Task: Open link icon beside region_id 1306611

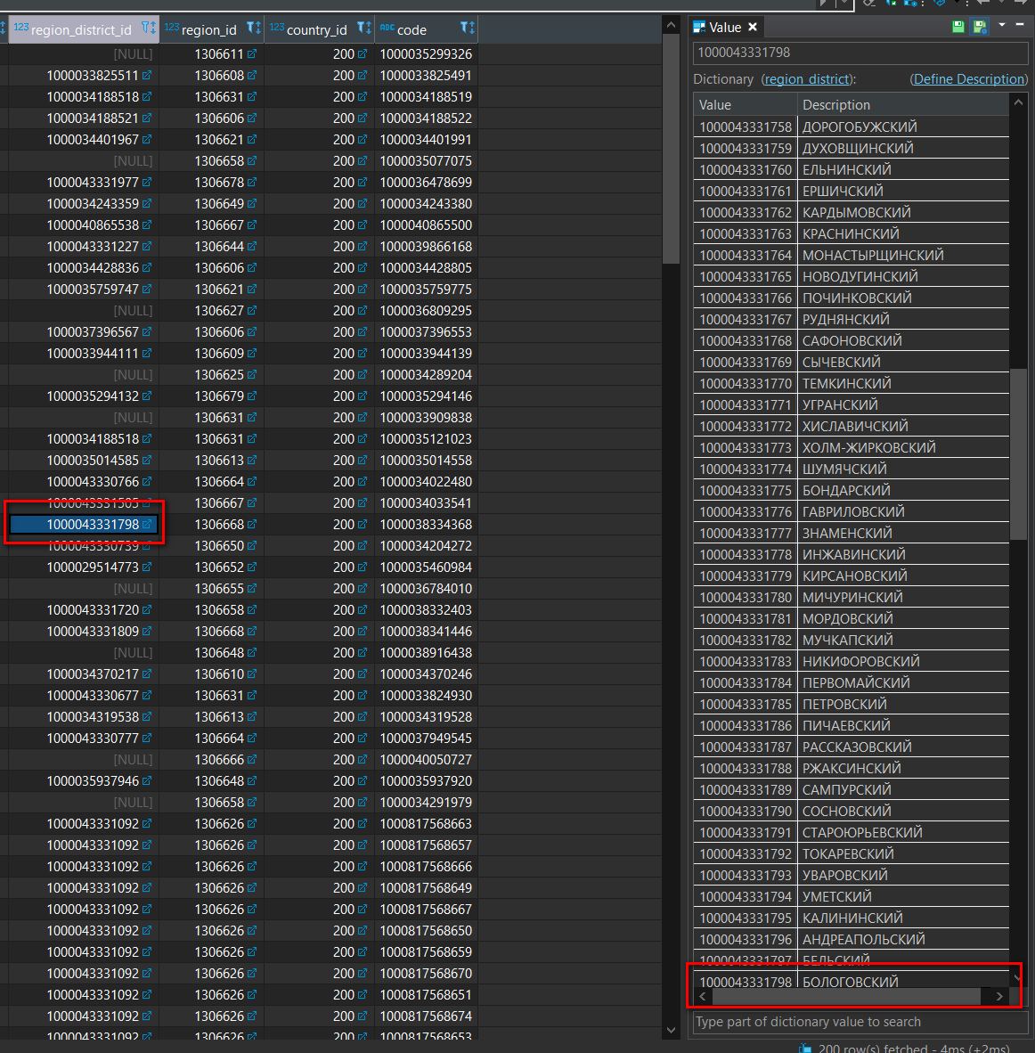Action: [x=252, y=53]
